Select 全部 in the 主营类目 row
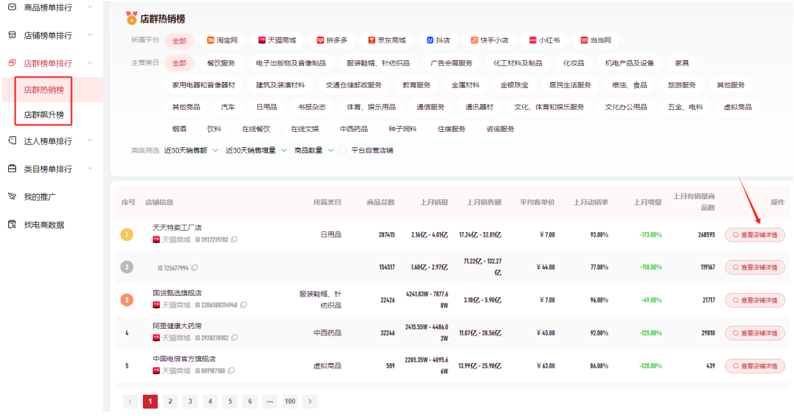 click(179, 63)
